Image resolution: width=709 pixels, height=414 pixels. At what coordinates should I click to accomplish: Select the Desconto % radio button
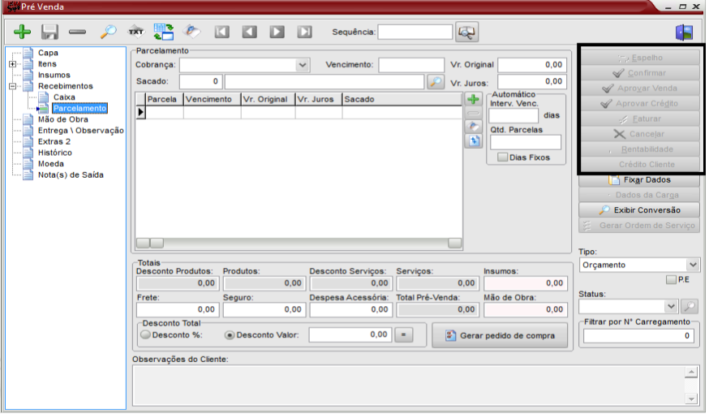[145, 334]
